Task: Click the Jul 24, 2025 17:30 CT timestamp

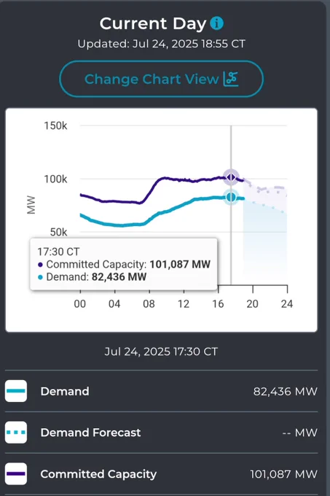Action: 161,352
